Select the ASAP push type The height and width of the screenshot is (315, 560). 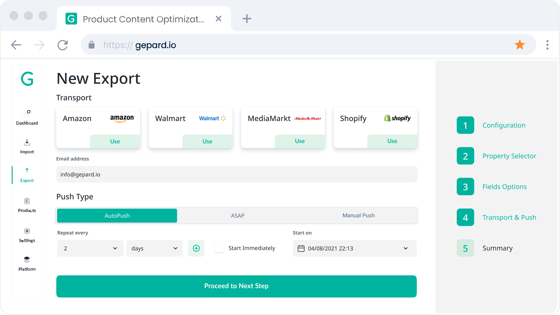(x=238, y=216)
